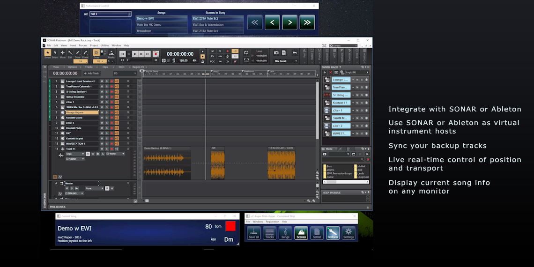Screen dimensions: 534x267
Task: Arm record on String Ensemble track
Action: click(x=111, y=97)
